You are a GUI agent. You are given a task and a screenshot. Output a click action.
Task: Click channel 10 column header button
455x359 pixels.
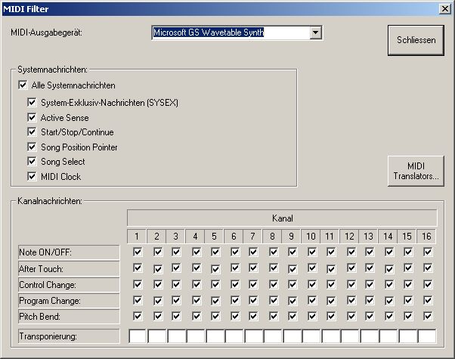click(311, 237)
